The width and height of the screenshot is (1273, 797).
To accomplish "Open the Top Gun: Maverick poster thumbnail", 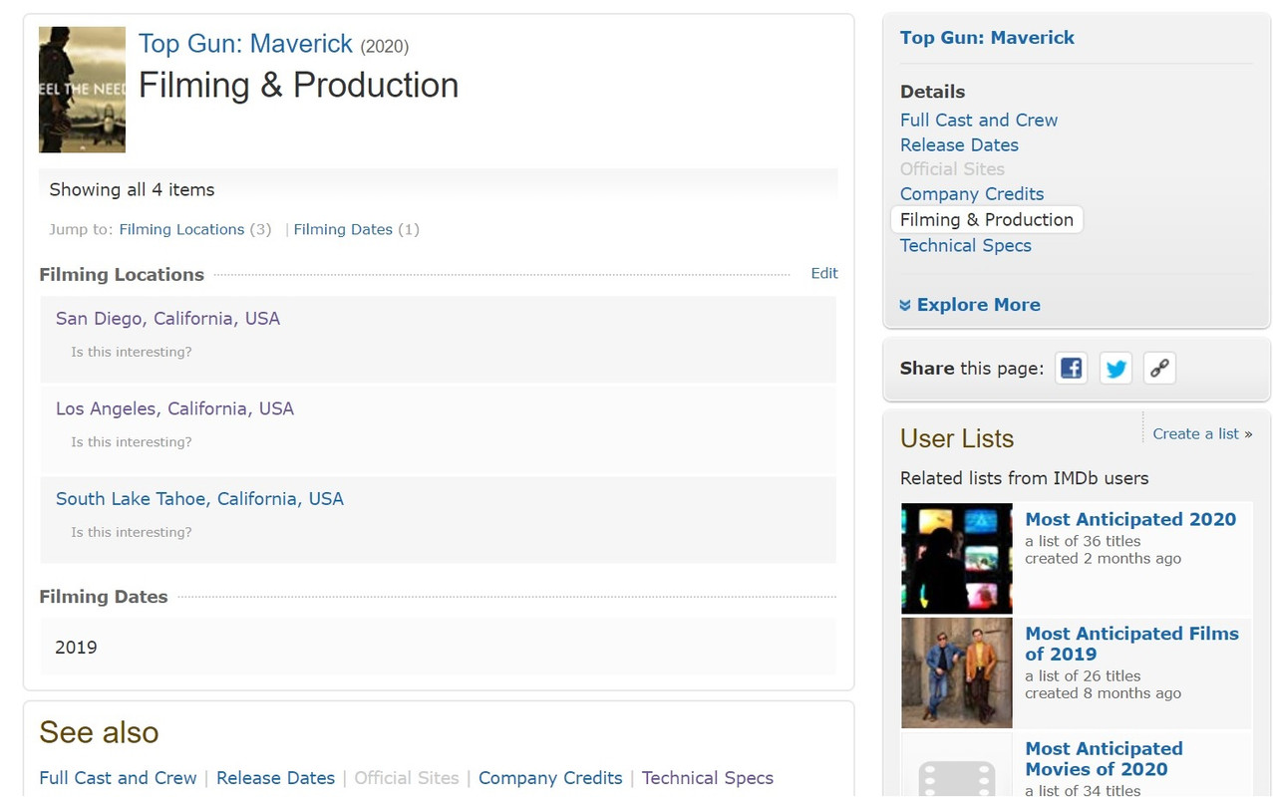I will (x=82, y=90).
